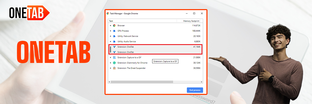Viewport: 312px width, 104px height.
Task: Click the 21,088K memory value
Action: 197,57
